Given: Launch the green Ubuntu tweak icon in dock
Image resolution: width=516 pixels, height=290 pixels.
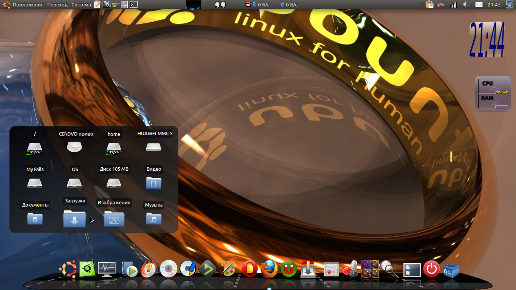Looking at the screenshot, I should coord(87,269).
